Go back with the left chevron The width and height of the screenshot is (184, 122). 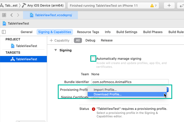[11, 15]
